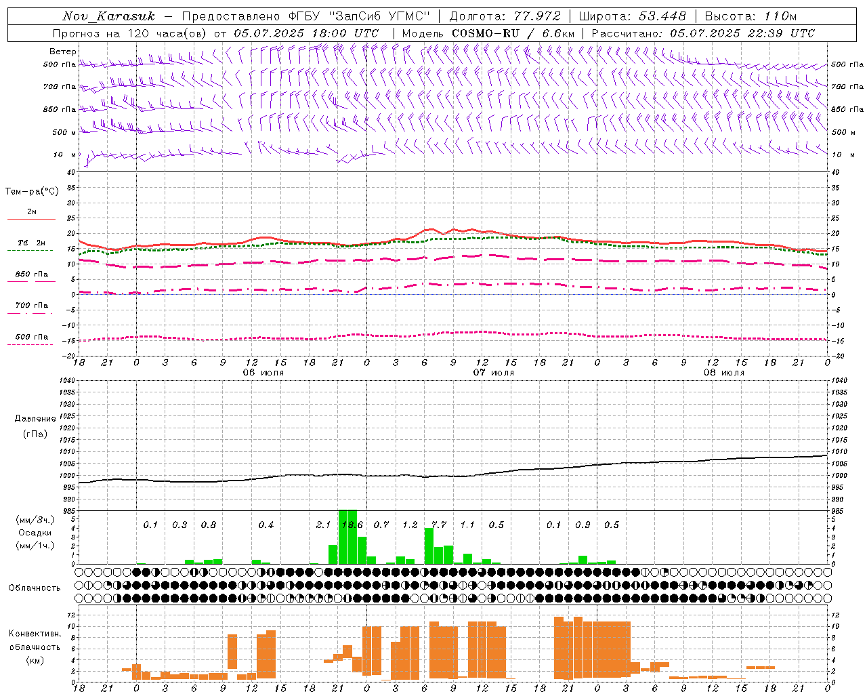Click the 'Тем-ра(°C)' temperature axis label
Image resolution: width=867 pixels, height=694 pixels.
click(x=32, y=192)
